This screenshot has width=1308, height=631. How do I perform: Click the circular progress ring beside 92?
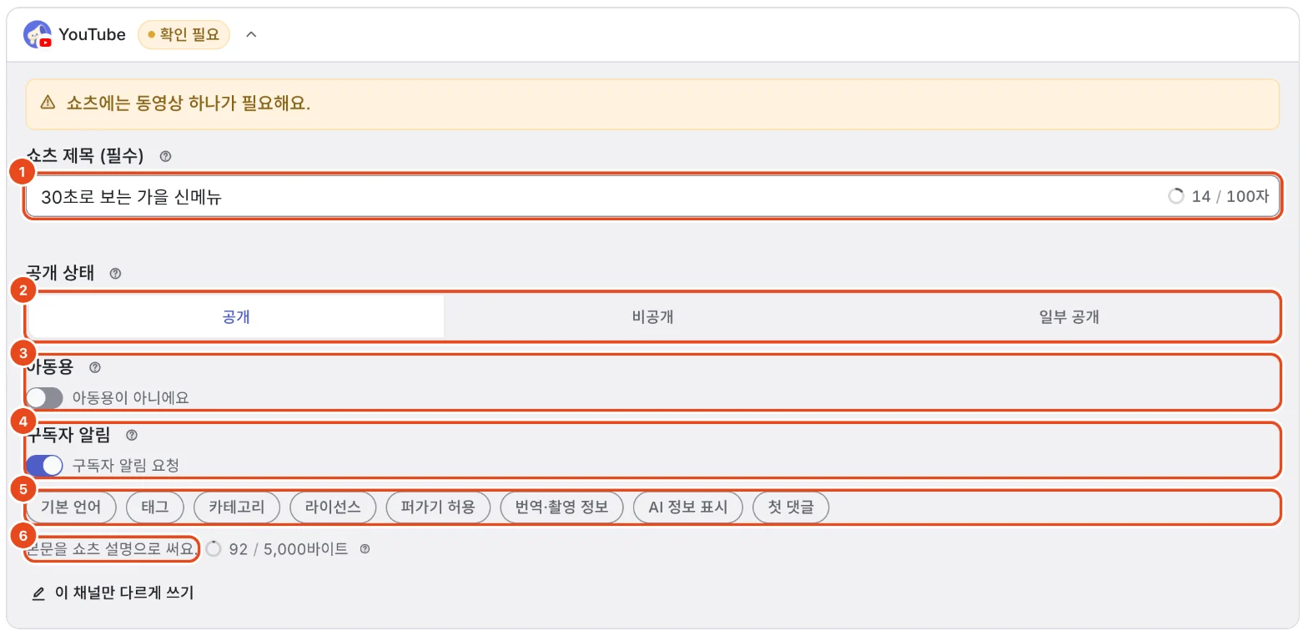pyautogui.click(x=214, y=549)
